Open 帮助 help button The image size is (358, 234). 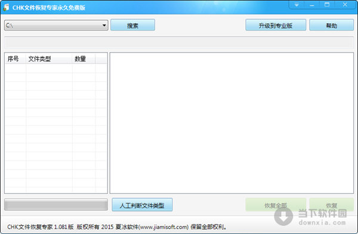[x=332, y=25]
